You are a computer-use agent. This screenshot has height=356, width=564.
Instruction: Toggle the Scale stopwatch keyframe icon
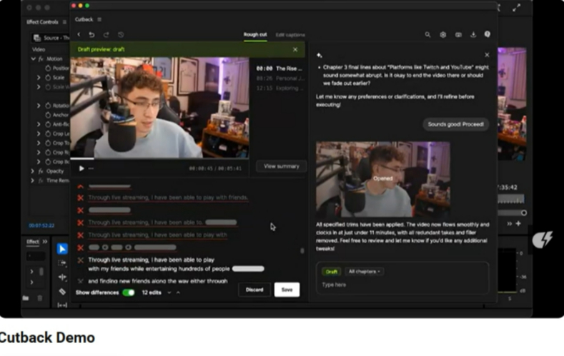(x=48, y=77)
